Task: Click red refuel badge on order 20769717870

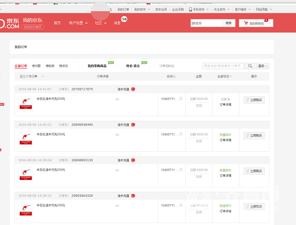Action: coord(133,89)
